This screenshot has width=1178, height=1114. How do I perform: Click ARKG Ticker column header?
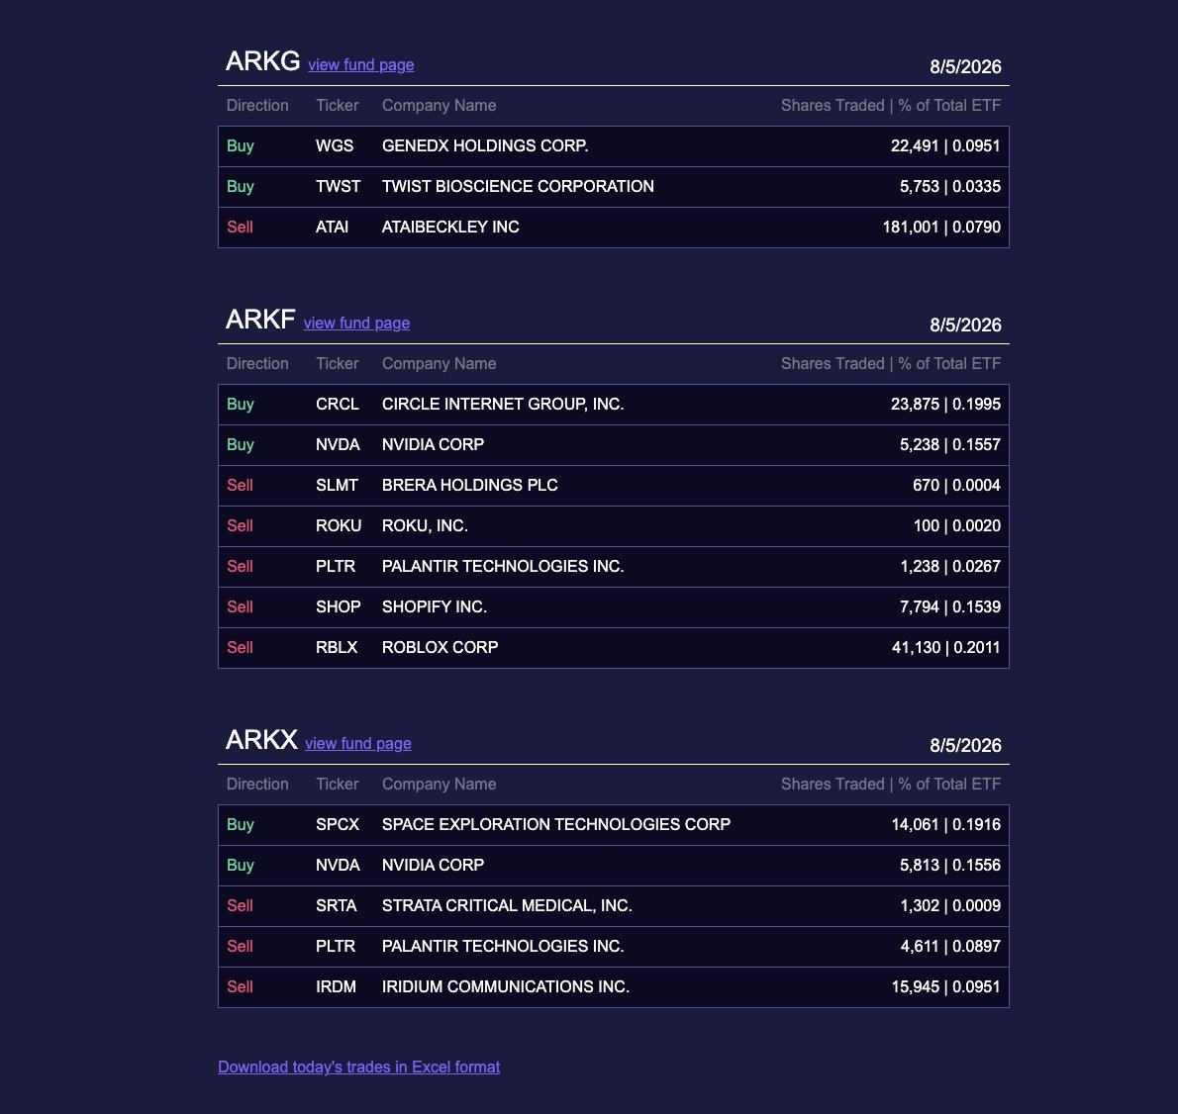click(337, 105)
